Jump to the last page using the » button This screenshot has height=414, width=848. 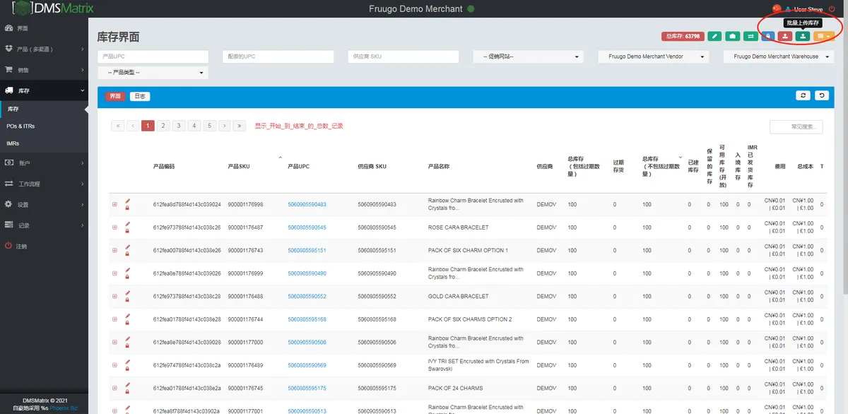(240, 126)
